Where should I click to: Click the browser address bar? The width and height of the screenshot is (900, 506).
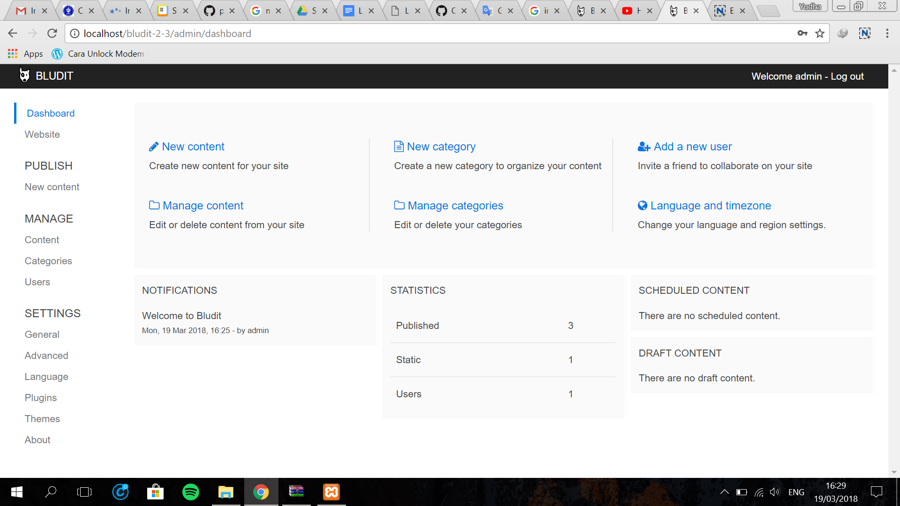pos(422,33)
